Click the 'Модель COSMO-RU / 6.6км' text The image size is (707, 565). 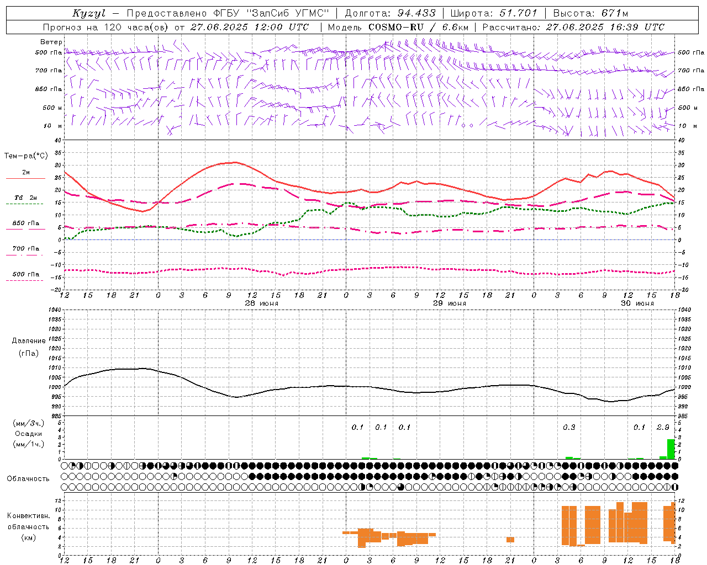(398, 27)
